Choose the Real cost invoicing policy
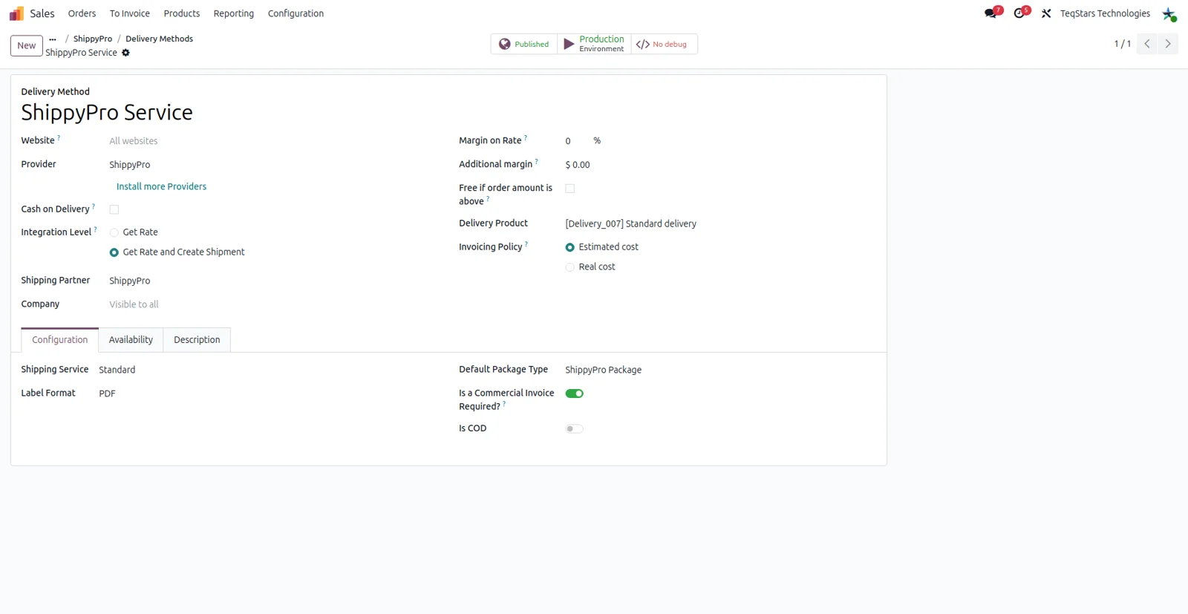The height and width of the screenshot is (614, 1188). point(570,267)
